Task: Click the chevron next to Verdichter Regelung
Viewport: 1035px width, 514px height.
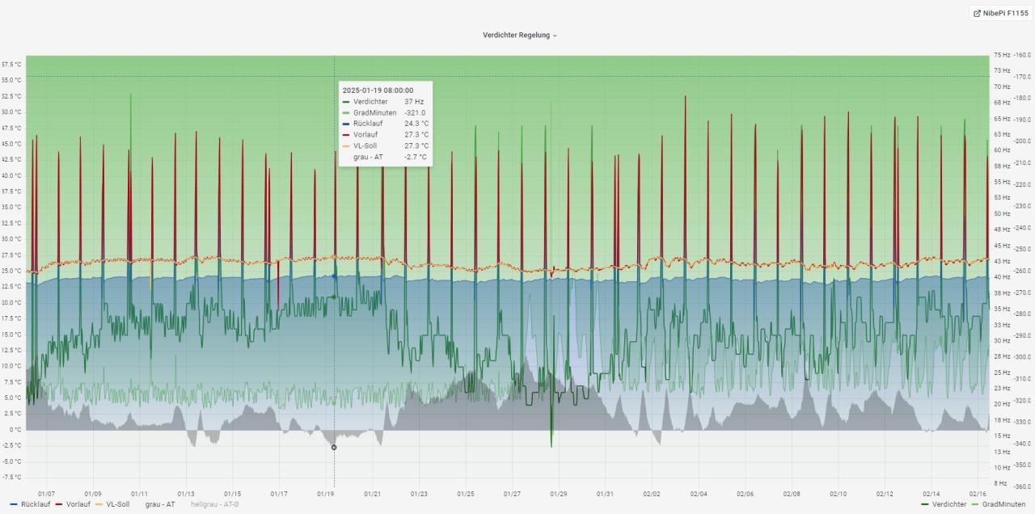Action: coord(555,36)
